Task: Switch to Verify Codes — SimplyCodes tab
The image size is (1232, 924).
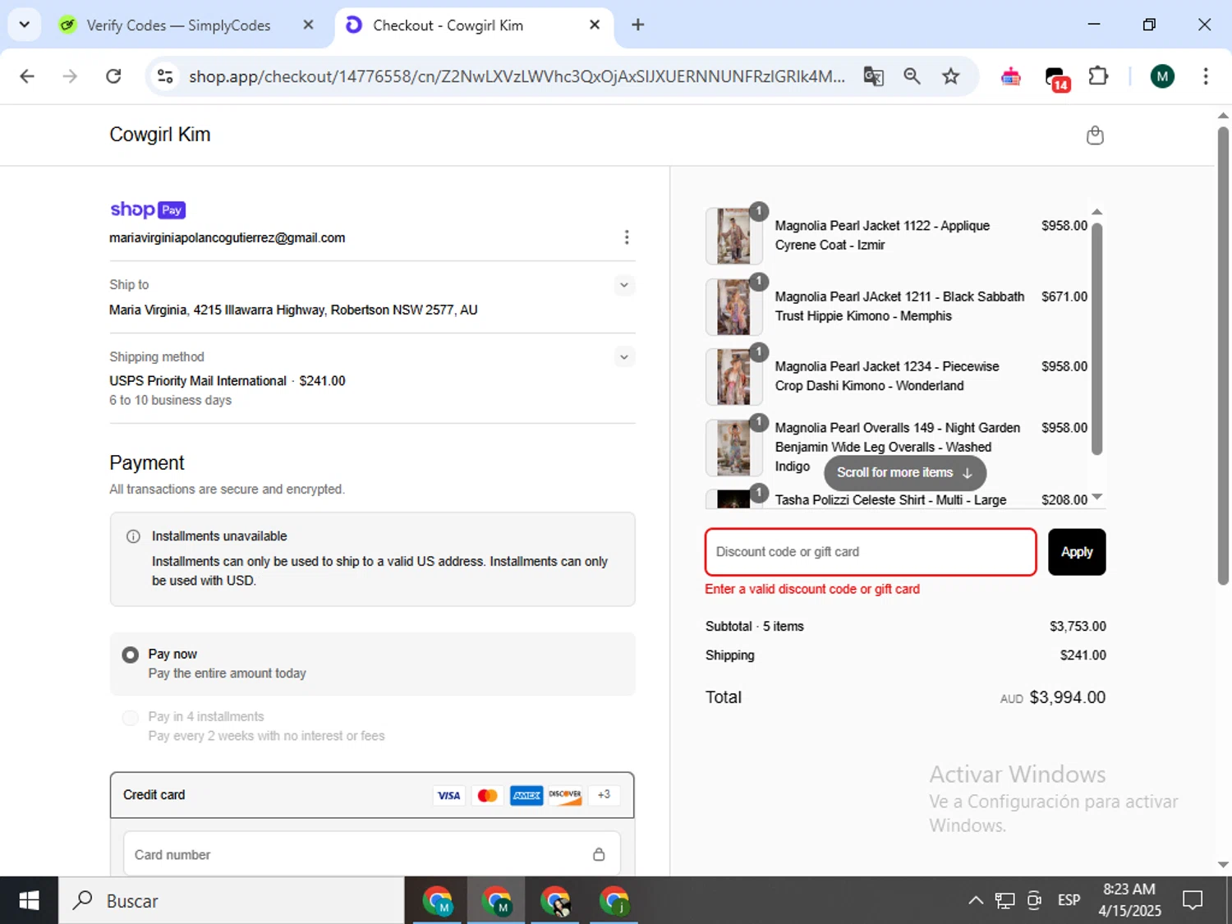Action: (178, 25)
